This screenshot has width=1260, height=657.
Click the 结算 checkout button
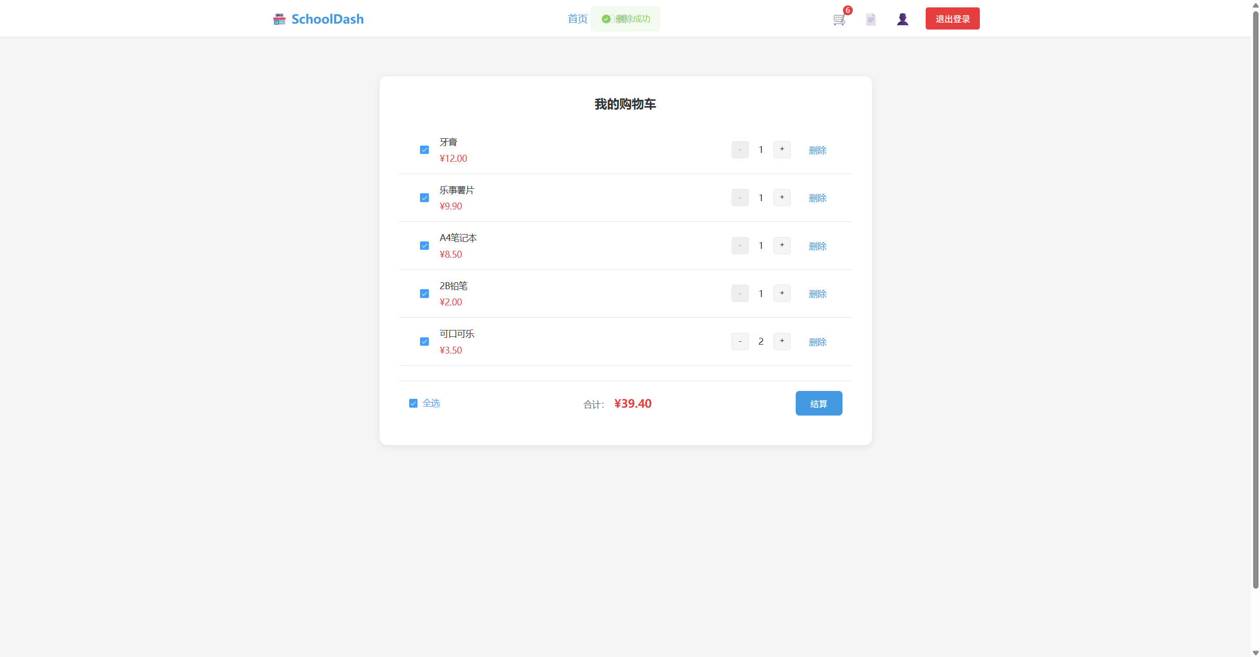818,403
